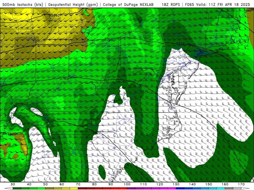Select the 5760 height contour label
Image resolution: width=254 pixels, height=190 pixels.
pyautogui.click(x=64, y=79)
